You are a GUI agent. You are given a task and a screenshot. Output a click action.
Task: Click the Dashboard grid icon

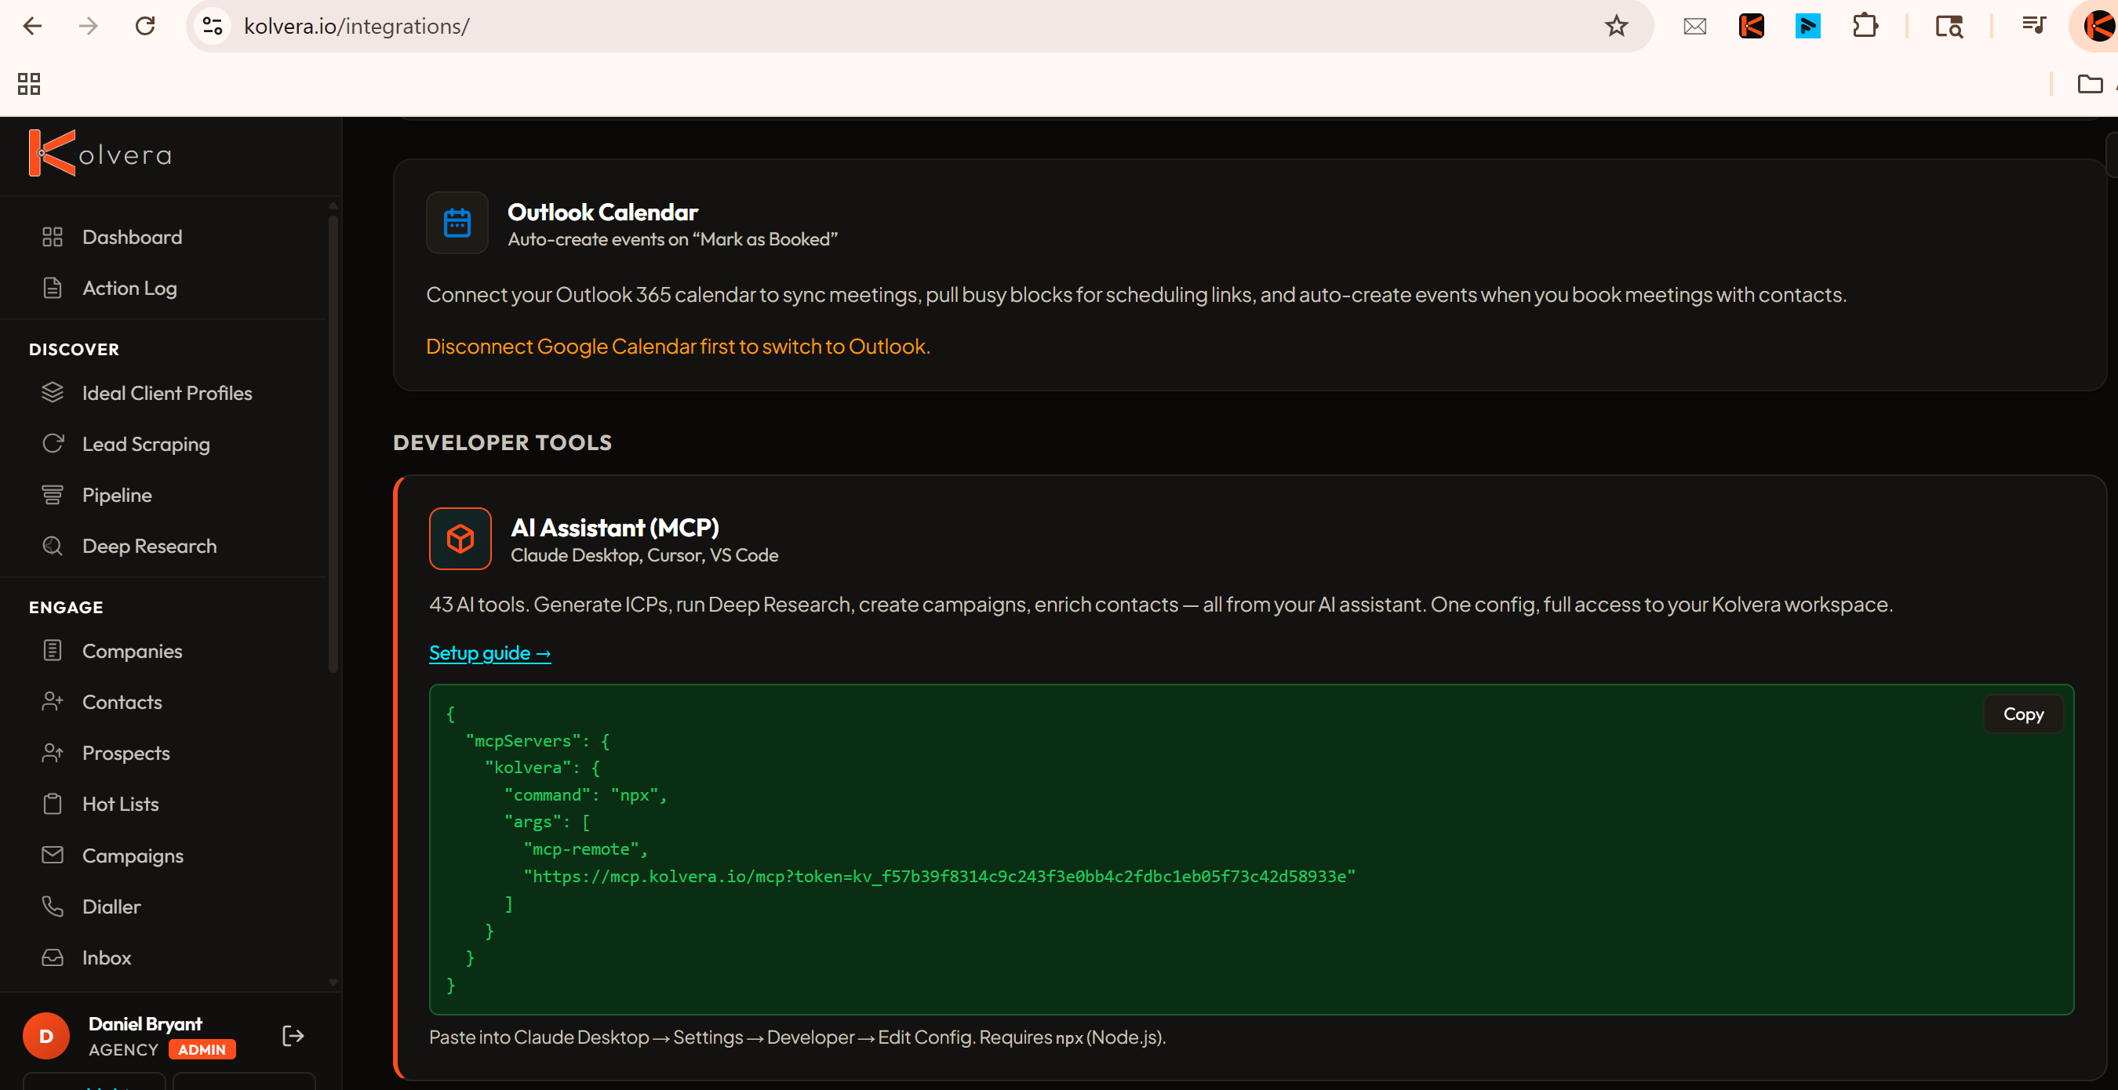pyautogui.click(x=53, y=237)
